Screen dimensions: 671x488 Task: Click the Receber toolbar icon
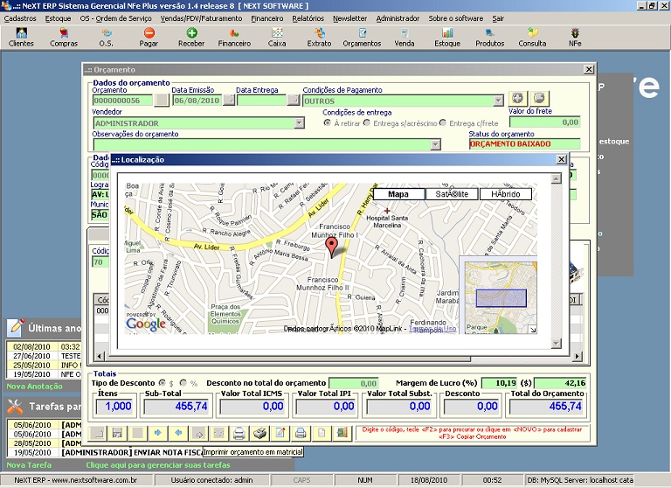[x=191, y=38]
